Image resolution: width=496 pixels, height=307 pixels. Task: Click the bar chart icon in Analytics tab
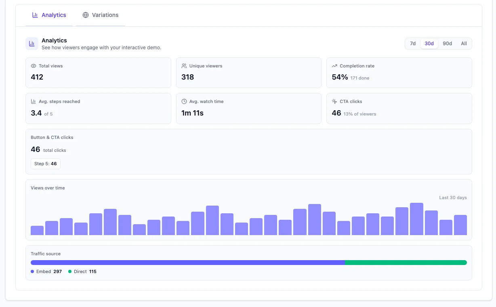point(35,15)
